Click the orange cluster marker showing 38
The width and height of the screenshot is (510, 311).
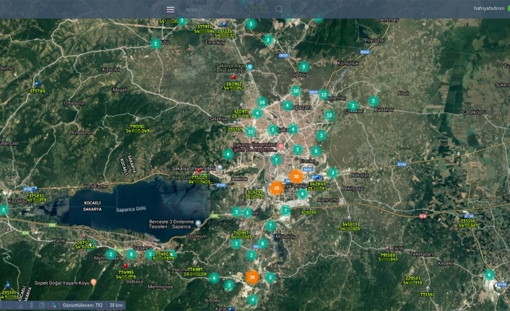coord(276,188)
